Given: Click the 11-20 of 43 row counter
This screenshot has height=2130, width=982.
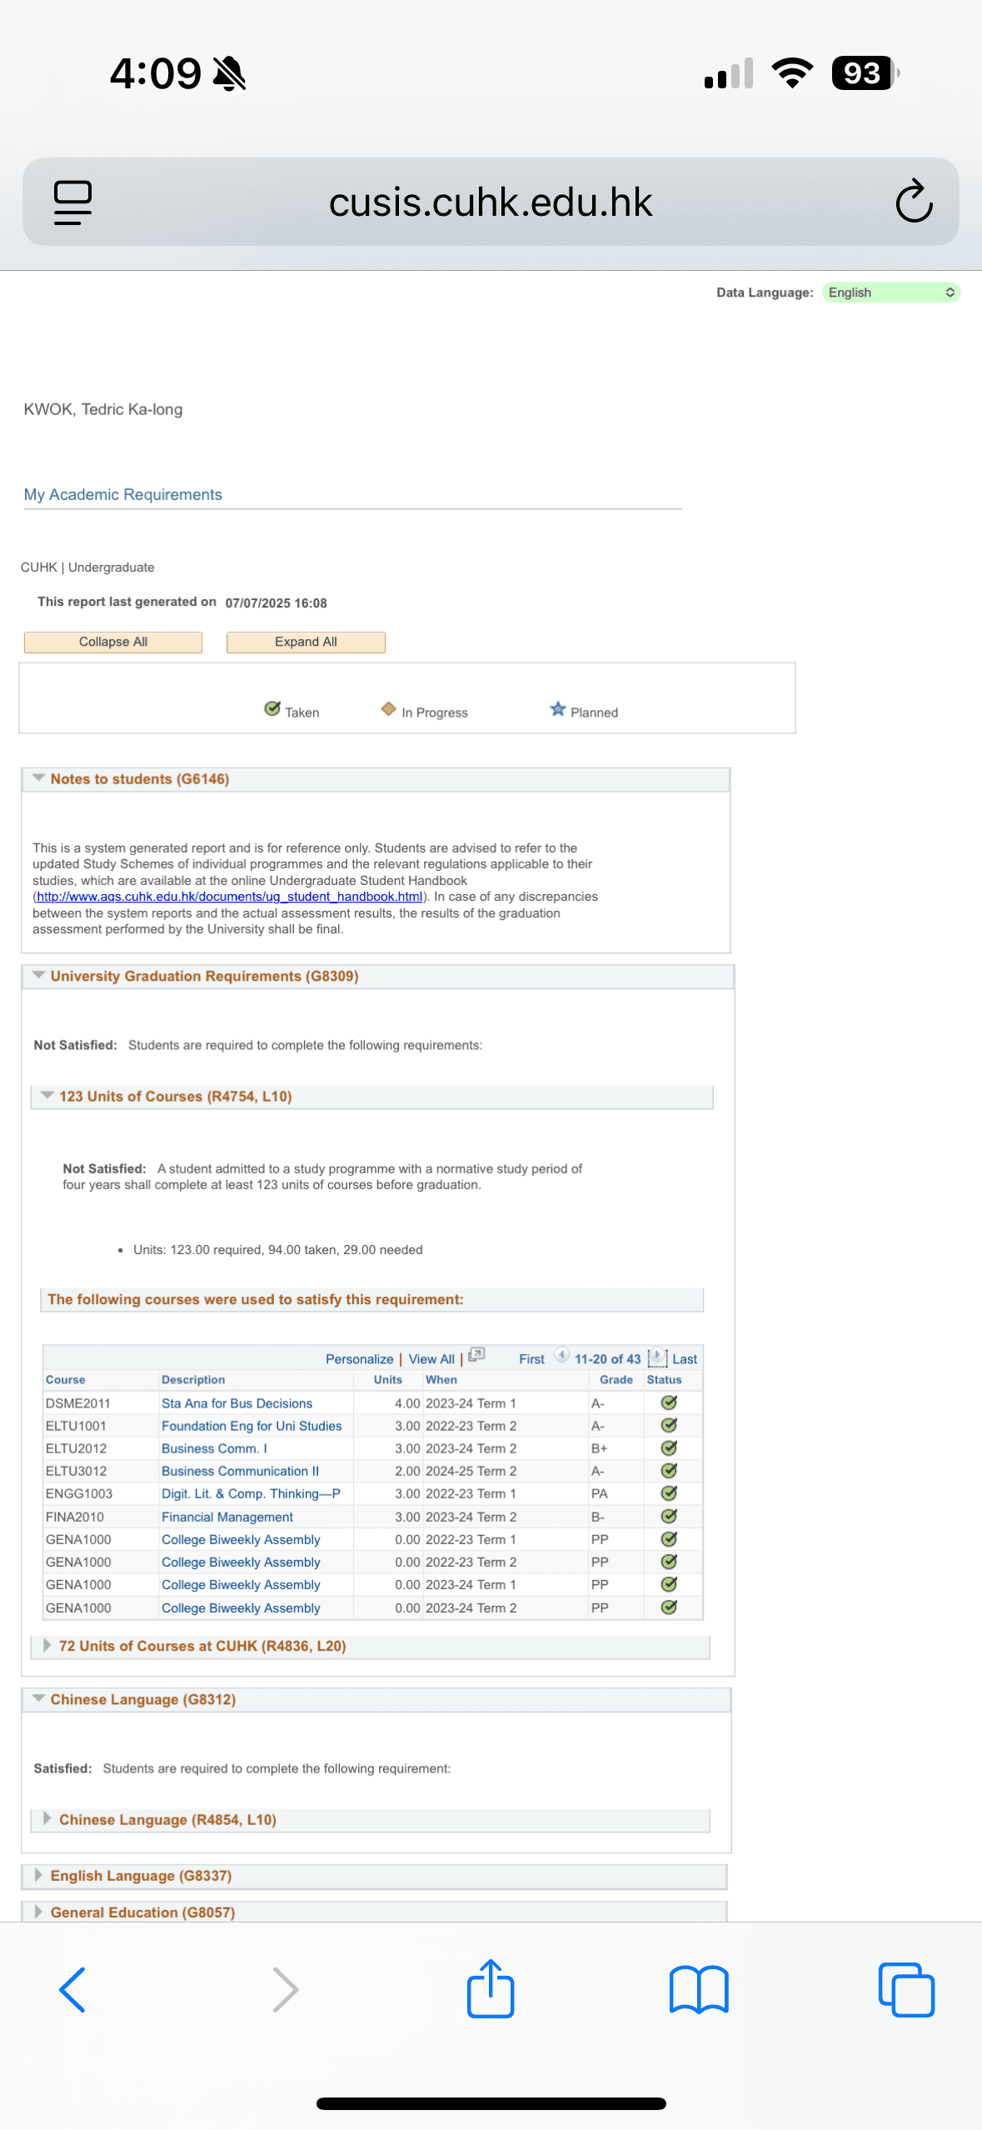Looking at the screenshot, I should pyautogui.click(x=608, y=1359).
